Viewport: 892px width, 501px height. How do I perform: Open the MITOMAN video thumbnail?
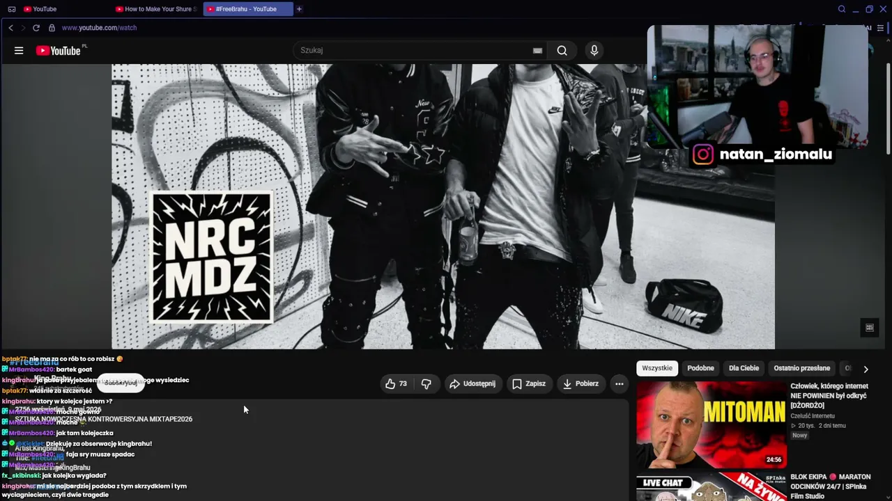[x=711, y=424]
